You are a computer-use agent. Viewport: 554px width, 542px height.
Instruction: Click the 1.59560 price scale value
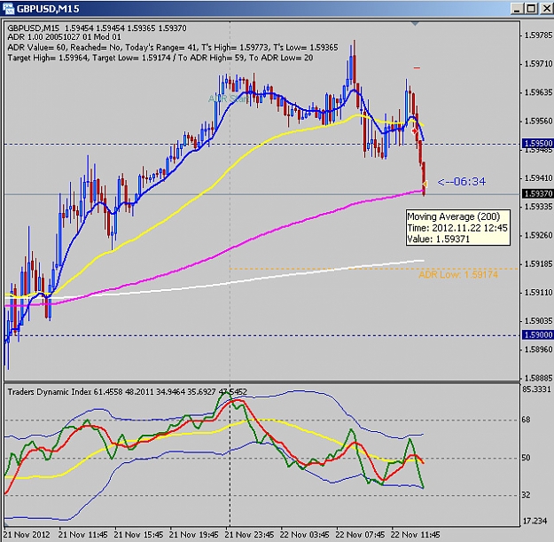pos(538,121)
